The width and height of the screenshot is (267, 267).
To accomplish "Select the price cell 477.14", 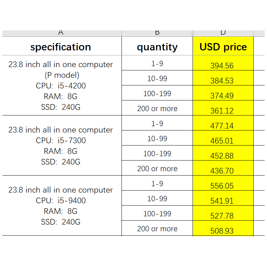I will point(222,124).
